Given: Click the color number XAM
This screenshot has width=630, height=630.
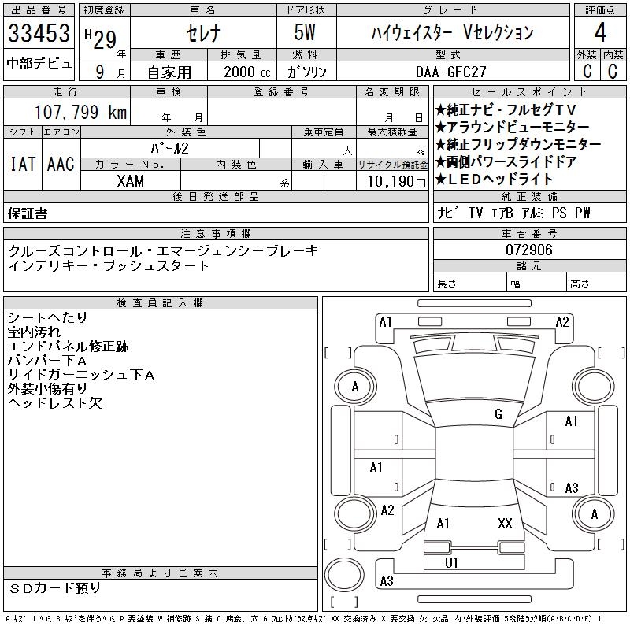Looking at the screenshot, I should click(131, 181).
